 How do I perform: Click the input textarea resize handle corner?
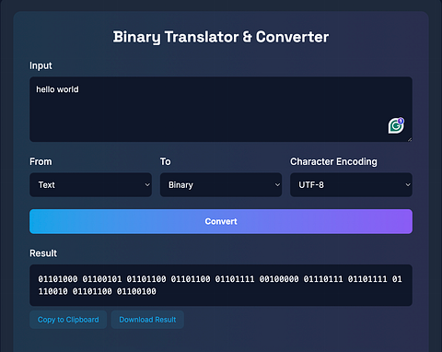coord(410,139)
